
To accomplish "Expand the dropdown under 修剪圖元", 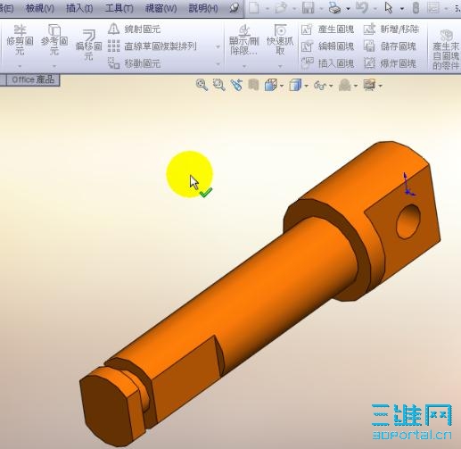I will pos(20,66).
